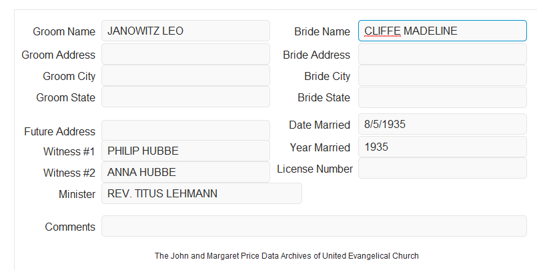Viewport: 537px width, 270px height.
Task: Focus Witness #2 field ANNA HUBBE
Action: coord(185,172)
